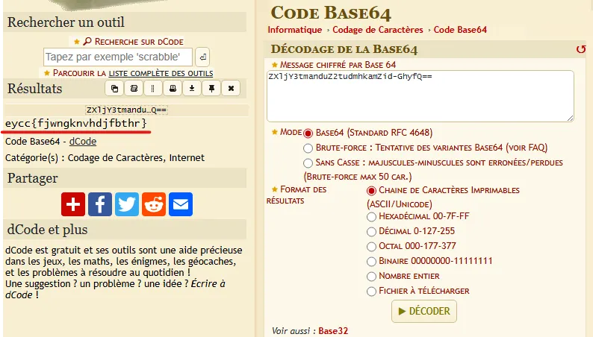The width and height of the screenshot is (593, 337).
Task: Submit search with the enter-arrow button
Action: 202,57
